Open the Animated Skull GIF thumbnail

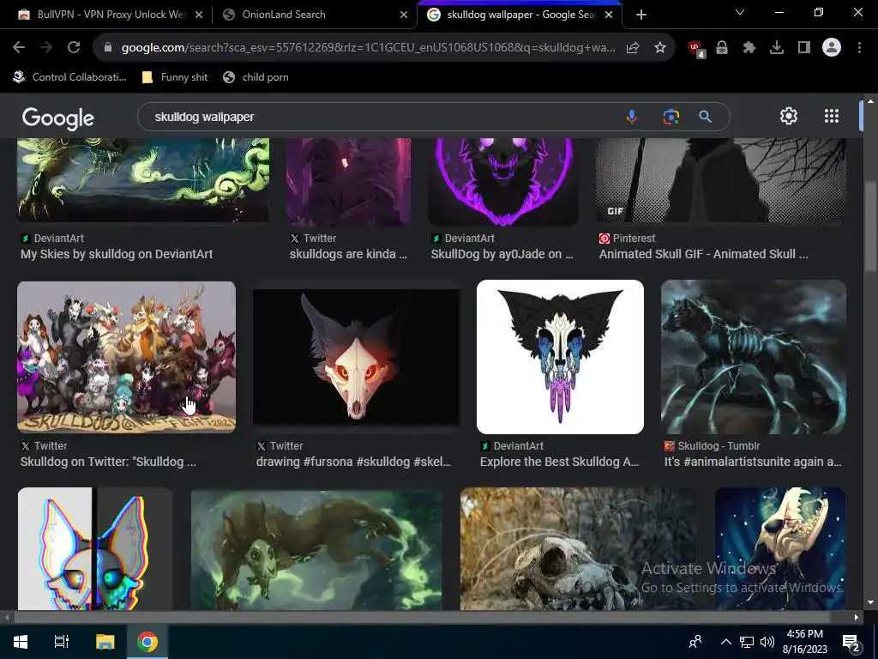pos(720,180)
